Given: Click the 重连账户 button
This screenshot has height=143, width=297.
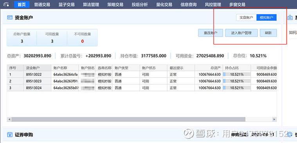Looking at the screenshot, I should tap(211, 33).
